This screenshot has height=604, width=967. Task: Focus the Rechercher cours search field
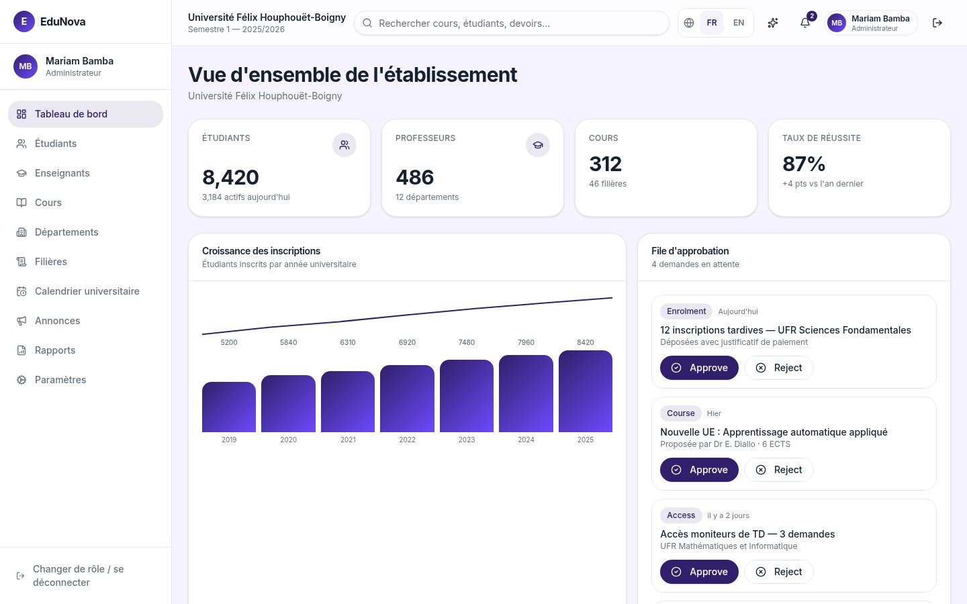(512, 23)
